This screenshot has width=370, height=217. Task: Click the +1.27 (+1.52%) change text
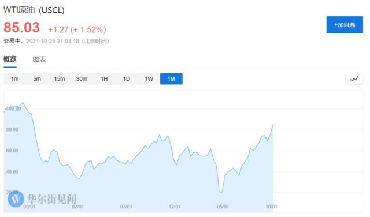point(77,29)
